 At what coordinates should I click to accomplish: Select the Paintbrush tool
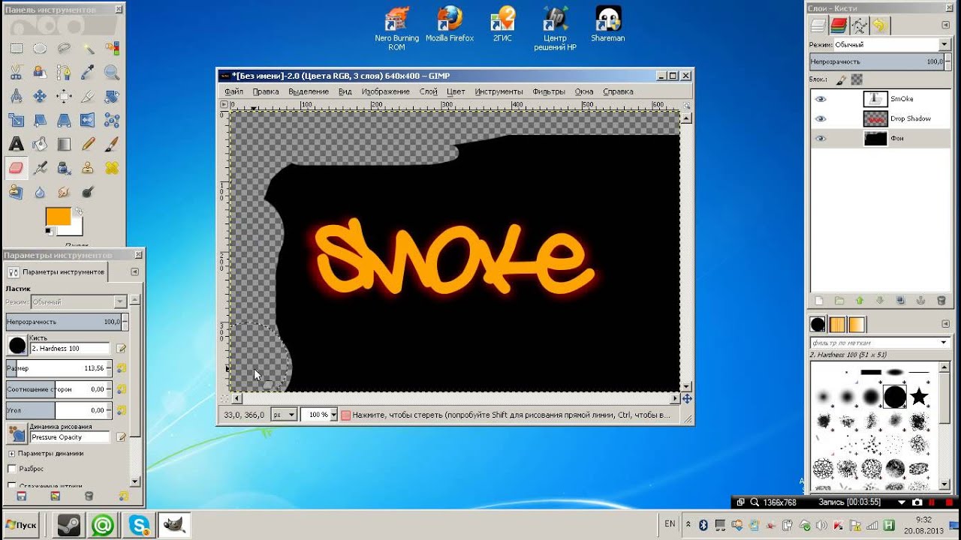point(112,144)
